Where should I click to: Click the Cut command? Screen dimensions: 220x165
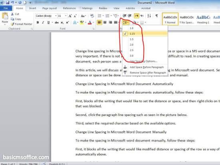pos(15,14)
